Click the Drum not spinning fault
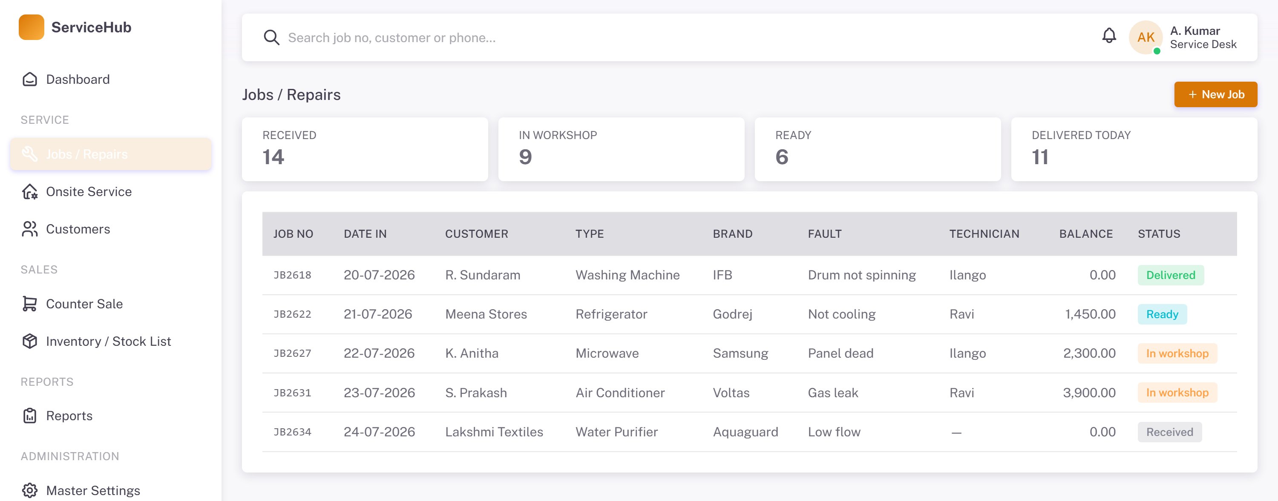The height and width of the screenshot is (501, 1278). pos(862,275)
